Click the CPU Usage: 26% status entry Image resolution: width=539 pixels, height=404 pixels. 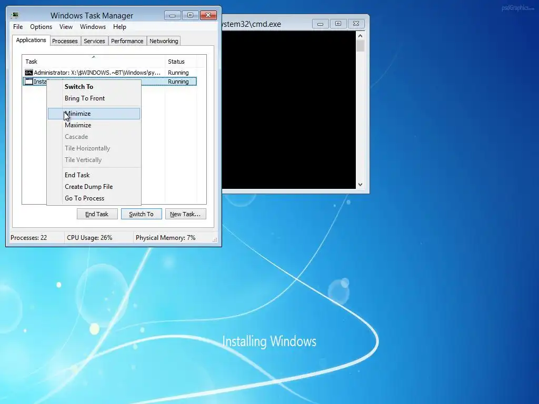[89, 238]
